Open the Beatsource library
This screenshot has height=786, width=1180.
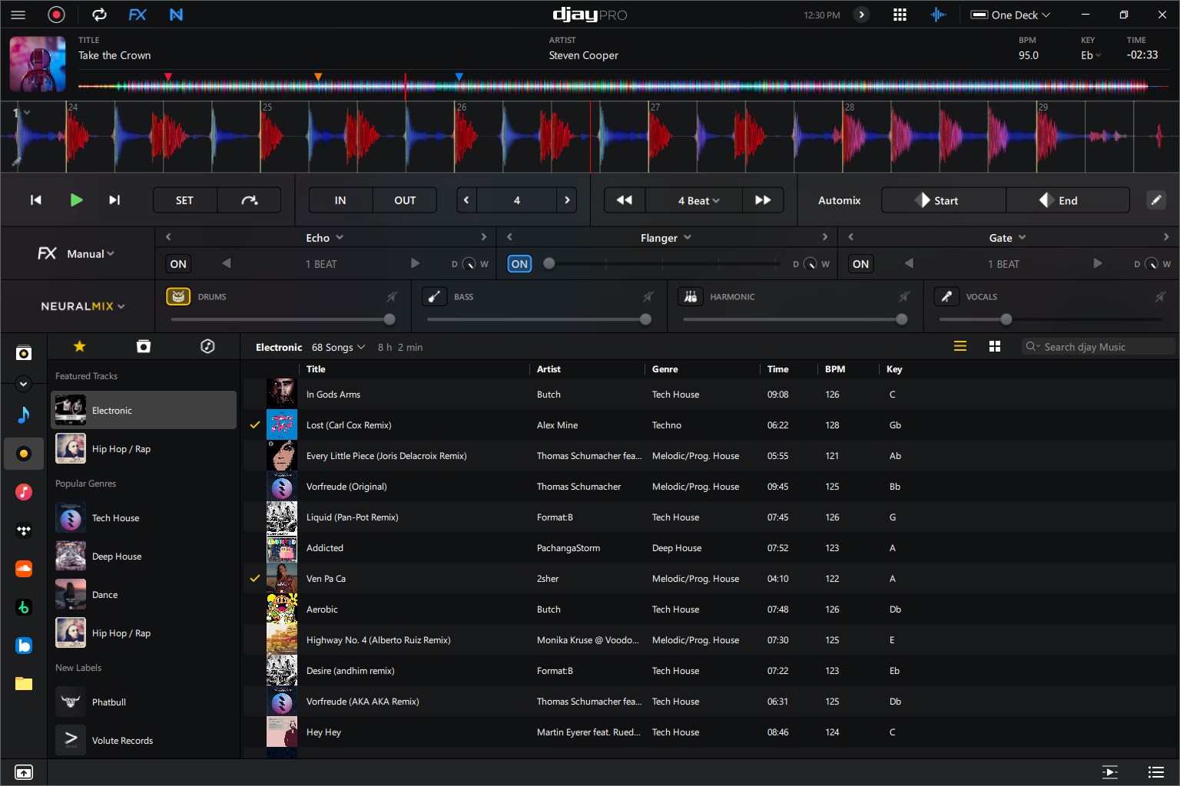click(x=24, y=646)
